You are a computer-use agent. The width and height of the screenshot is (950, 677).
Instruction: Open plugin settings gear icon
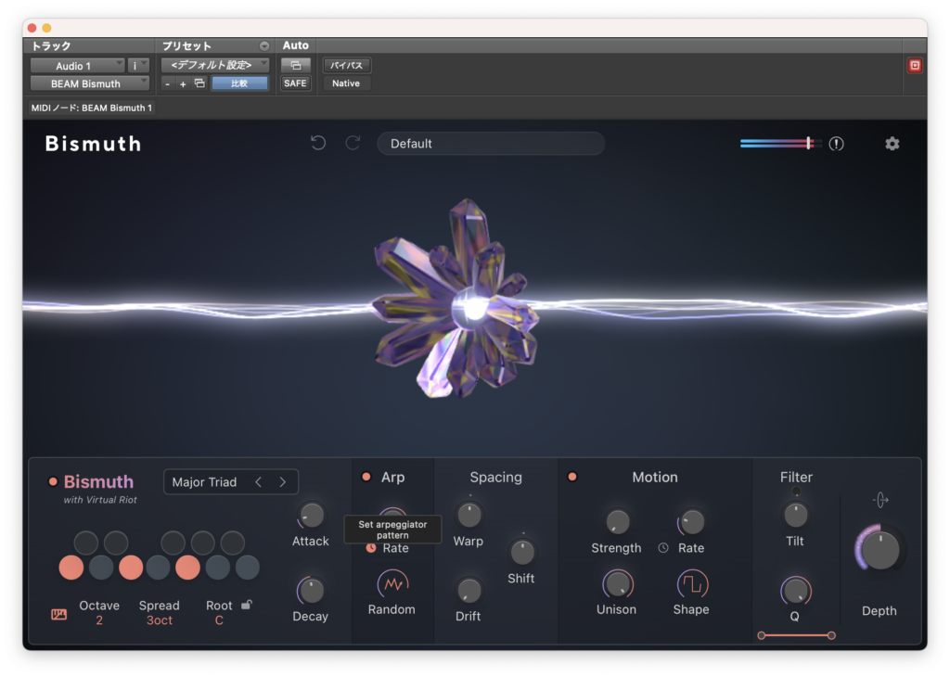coord(892,144)
